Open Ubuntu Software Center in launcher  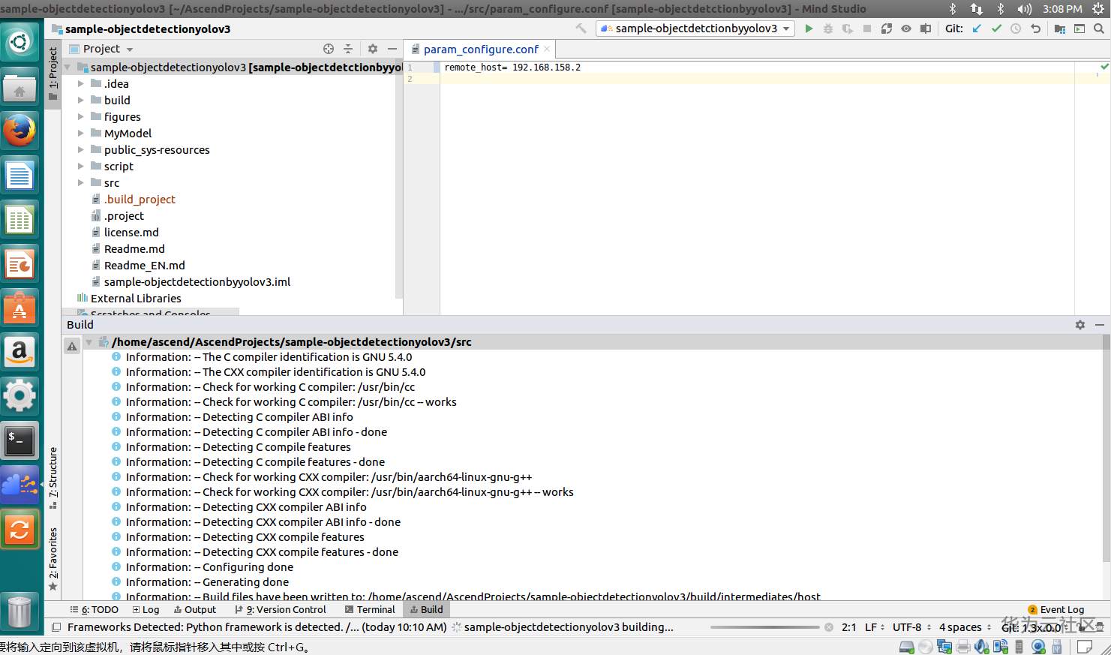20,309
